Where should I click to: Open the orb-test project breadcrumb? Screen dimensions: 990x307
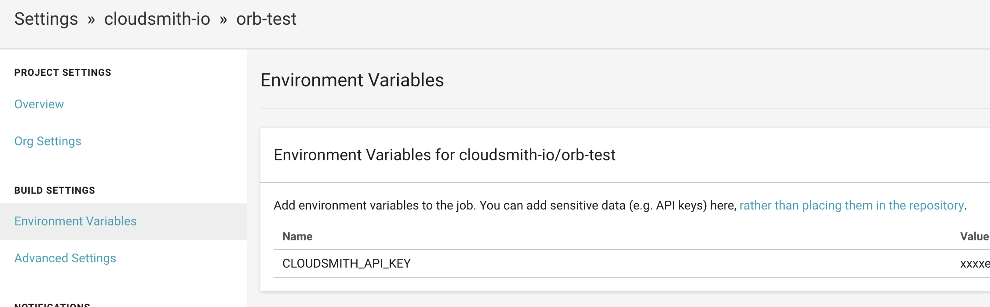point(266,19)
